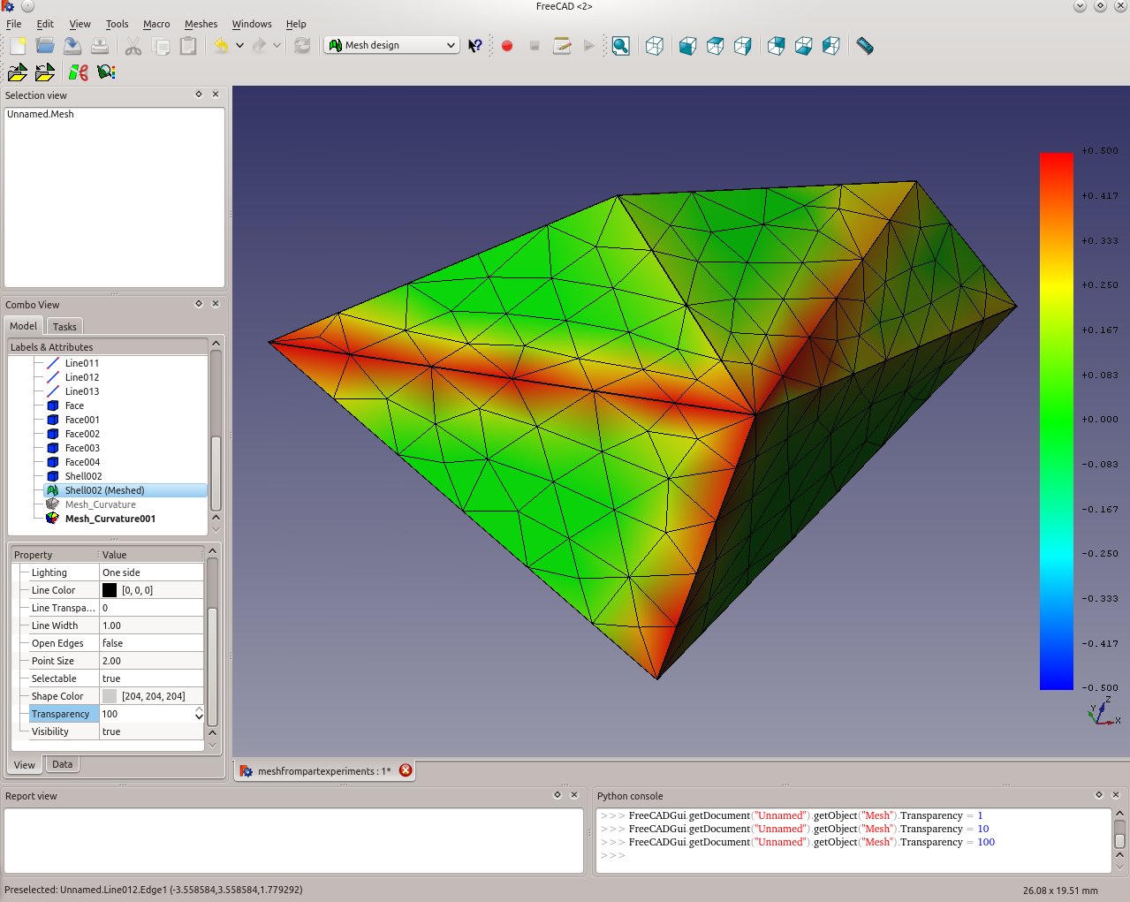Set the right view cube icon
The image size is (1130, 902).
(743, 45)
